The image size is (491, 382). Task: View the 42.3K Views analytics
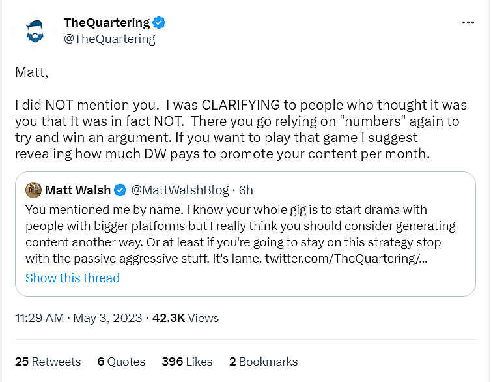coord(185,318)
